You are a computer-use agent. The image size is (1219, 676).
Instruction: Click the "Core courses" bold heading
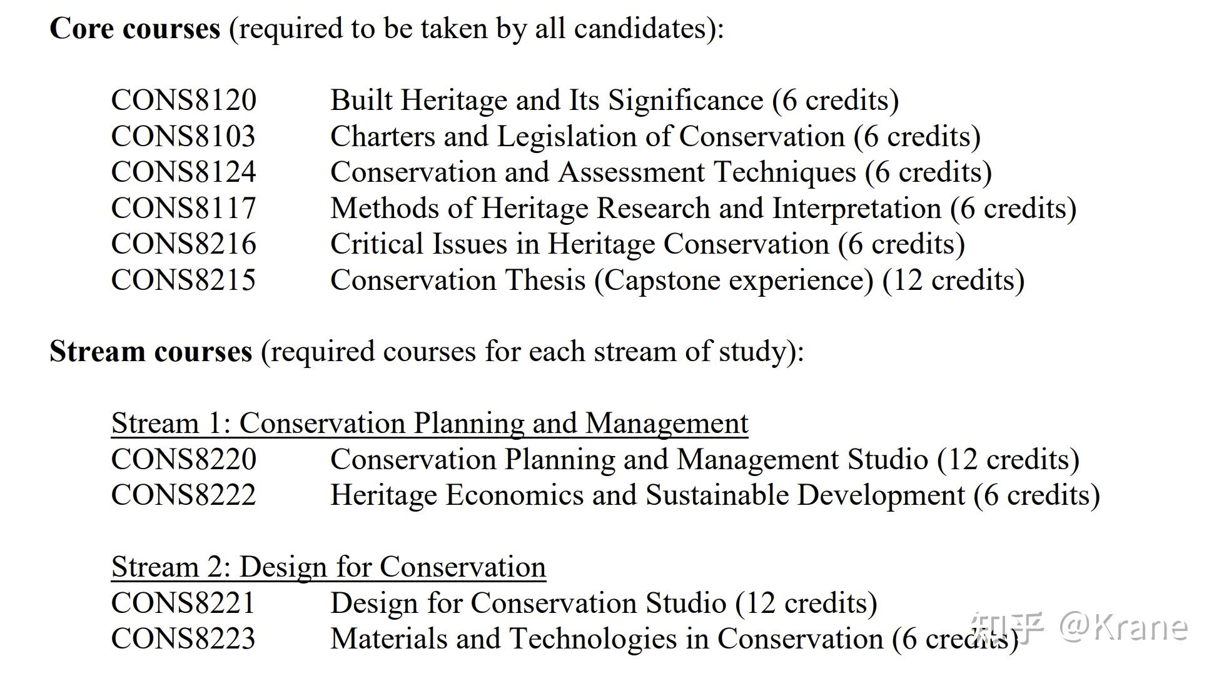click(134, 29)
